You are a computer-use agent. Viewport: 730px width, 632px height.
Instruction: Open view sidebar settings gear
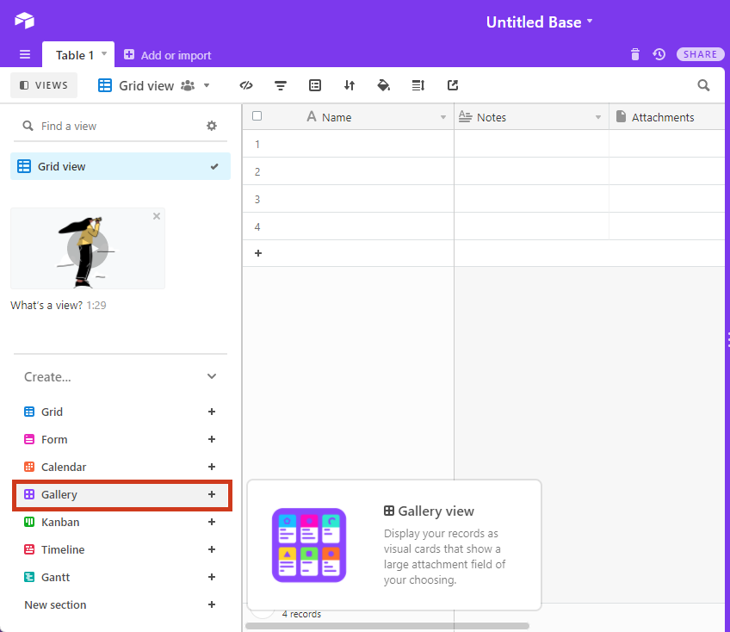(x=212, y=126)
